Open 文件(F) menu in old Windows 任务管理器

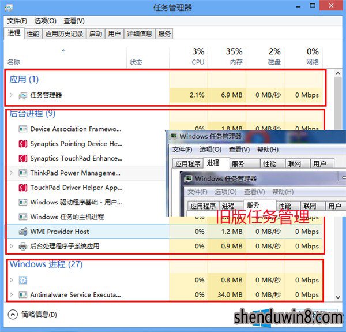[182, 150]
